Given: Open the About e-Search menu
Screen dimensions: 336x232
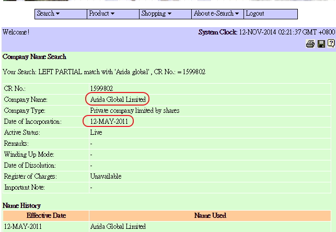Looking at the screenshot, I should [216, 14].
